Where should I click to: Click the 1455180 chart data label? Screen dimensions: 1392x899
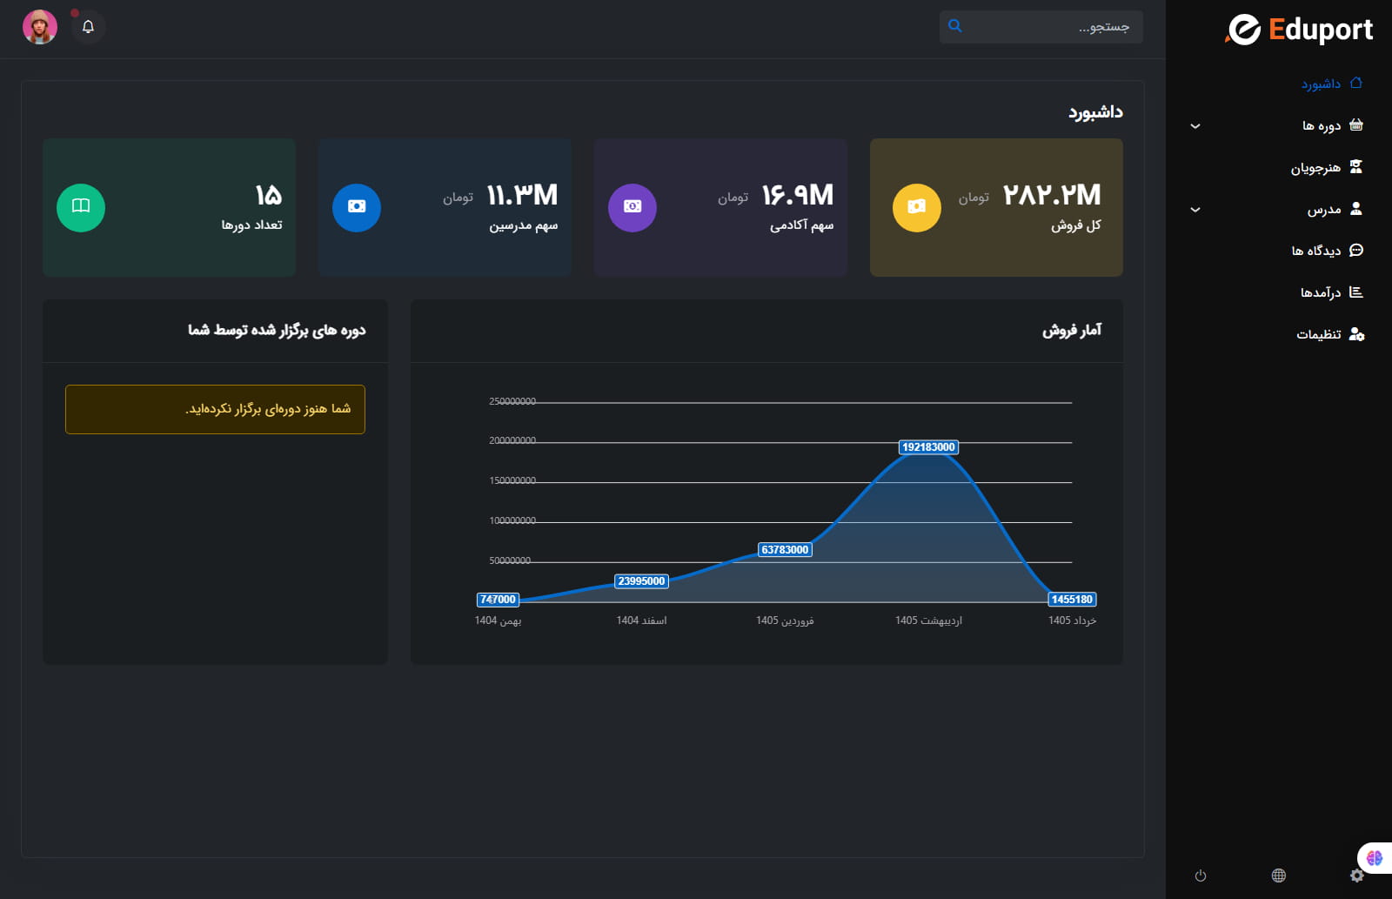(1072, 600)
